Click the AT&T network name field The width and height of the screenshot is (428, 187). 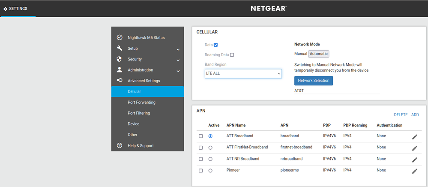pyautogui.click(x=337, y=91)
